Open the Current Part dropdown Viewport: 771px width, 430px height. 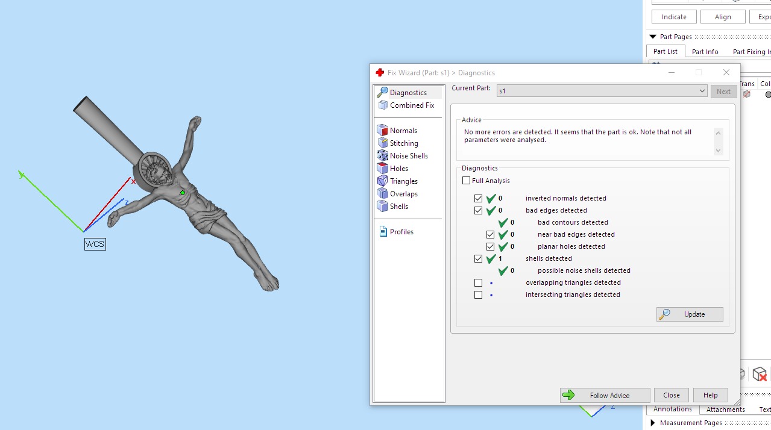(602, 91)
